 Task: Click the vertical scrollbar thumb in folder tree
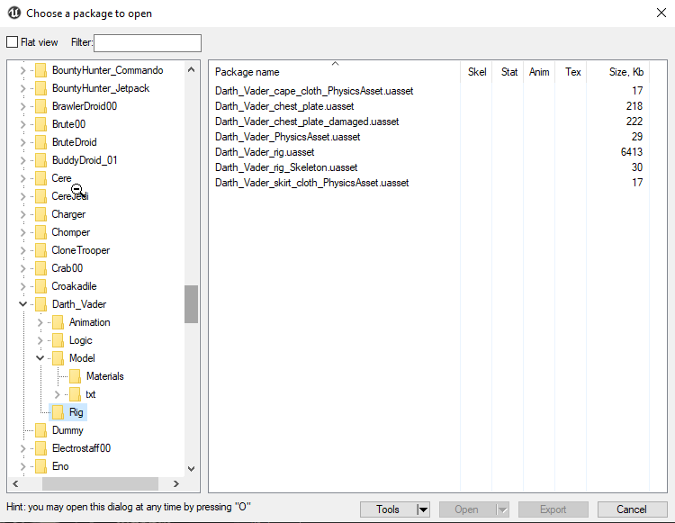coord(191,304)
